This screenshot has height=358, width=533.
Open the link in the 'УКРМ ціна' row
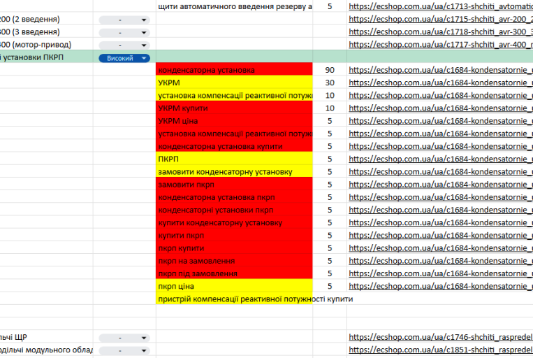click(441, 121)
